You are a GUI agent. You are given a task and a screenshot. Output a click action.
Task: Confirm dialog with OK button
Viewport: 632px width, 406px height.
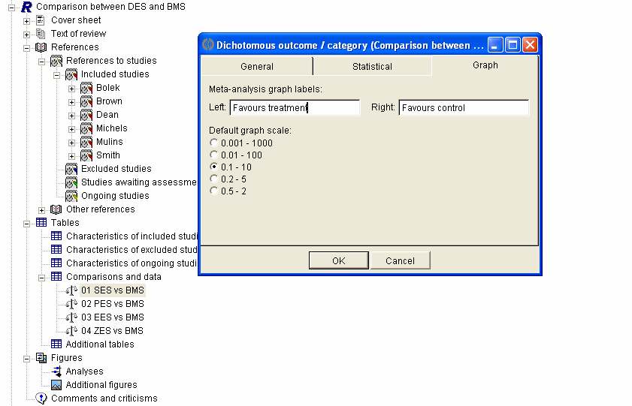[339, 260]
